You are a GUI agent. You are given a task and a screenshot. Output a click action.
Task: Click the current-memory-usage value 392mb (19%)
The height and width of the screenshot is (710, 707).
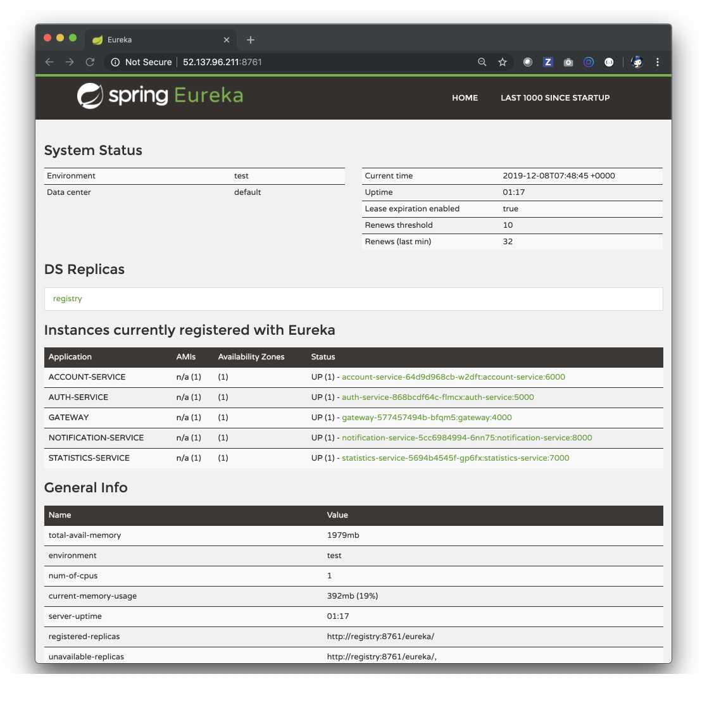(353, 596)
